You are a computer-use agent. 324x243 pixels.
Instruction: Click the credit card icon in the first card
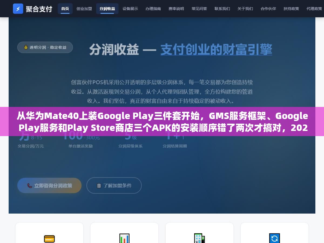coord(49,239)
